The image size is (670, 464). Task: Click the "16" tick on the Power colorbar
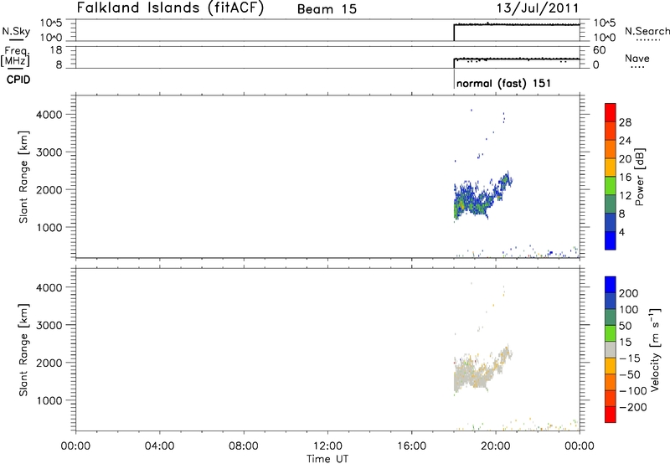tap(625, 178)
